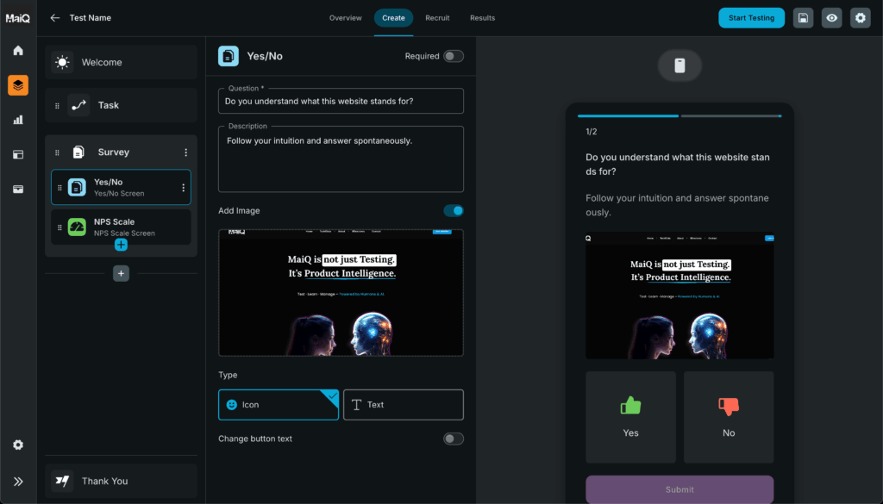The image size is (883, 504).
Task: Click the save disk icon in header
Action: [803, 18]
